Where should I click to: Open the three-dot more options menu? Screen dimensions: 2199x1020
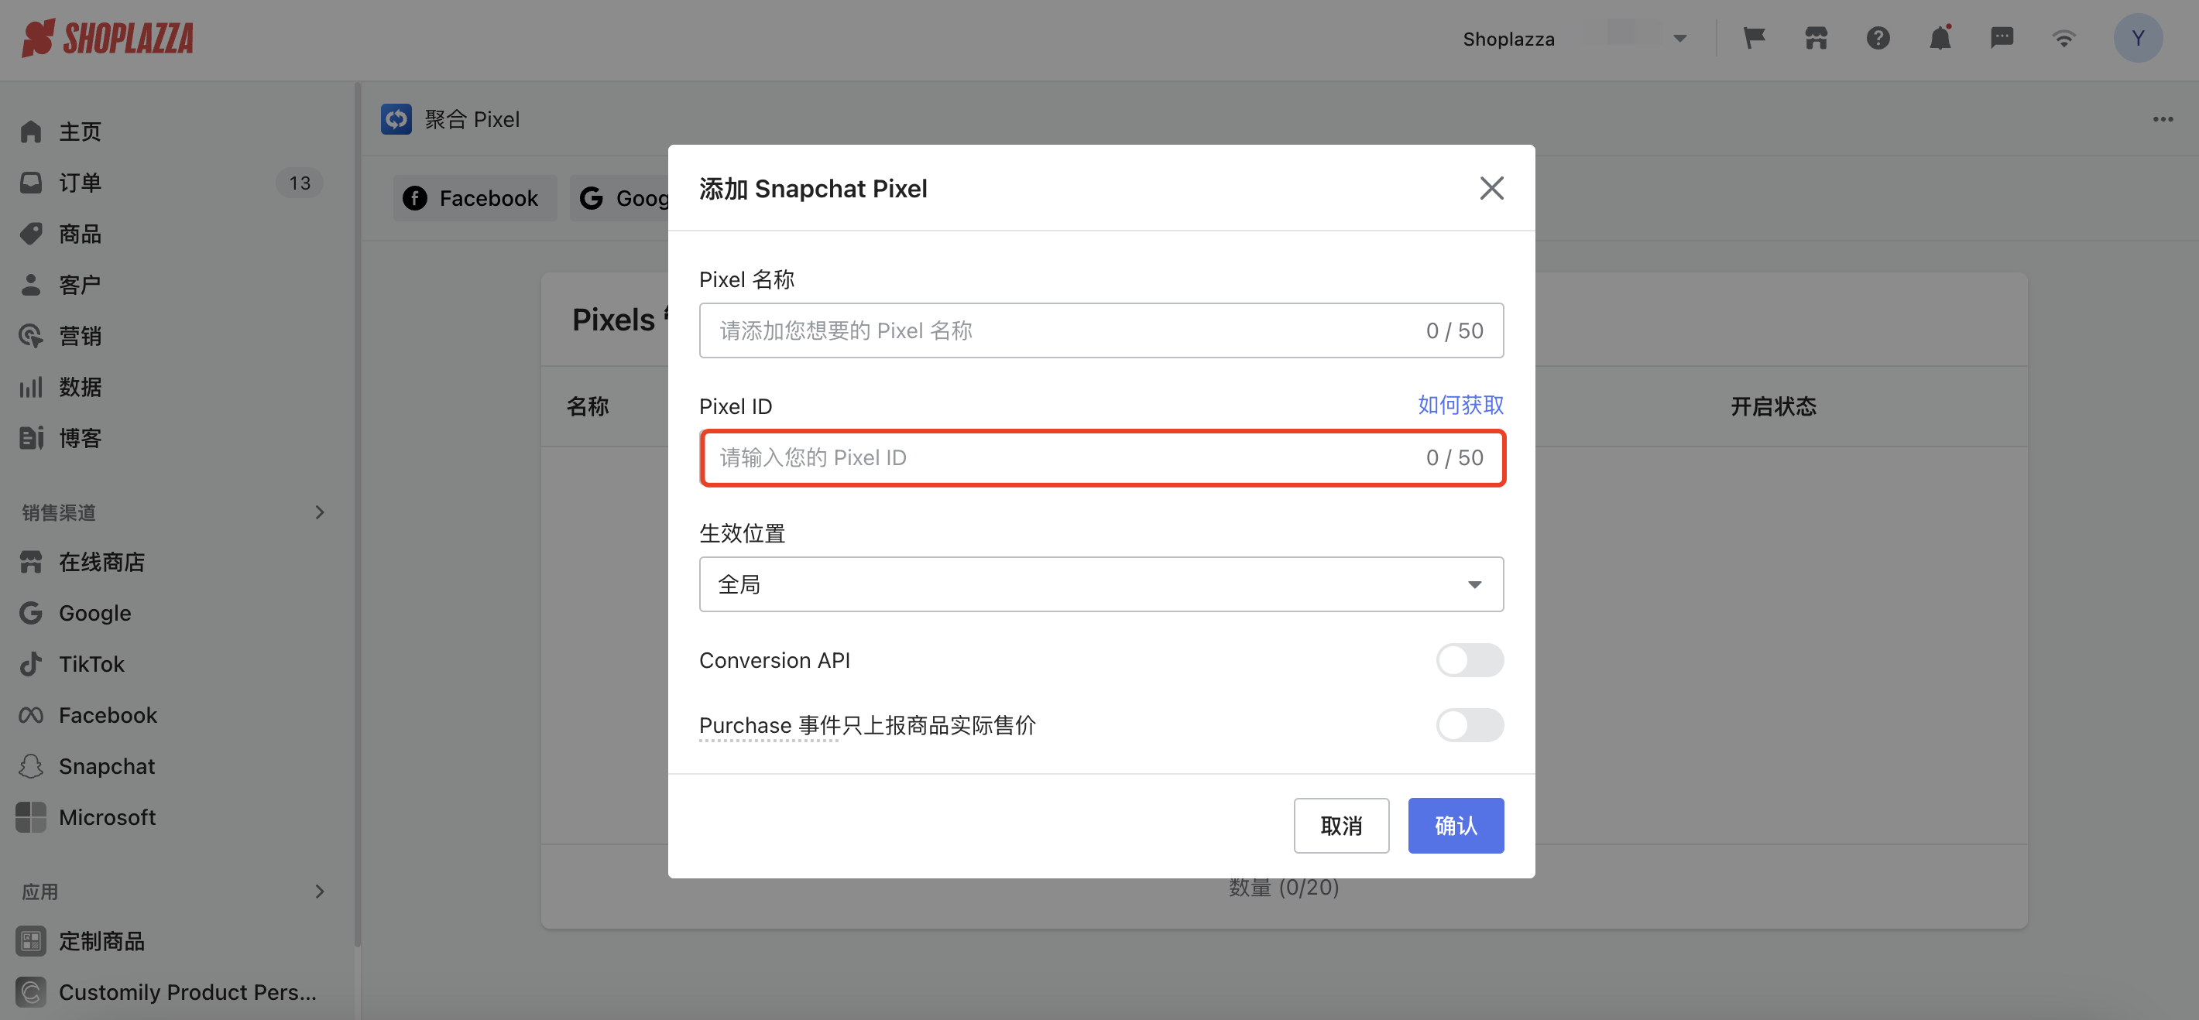2163,119
